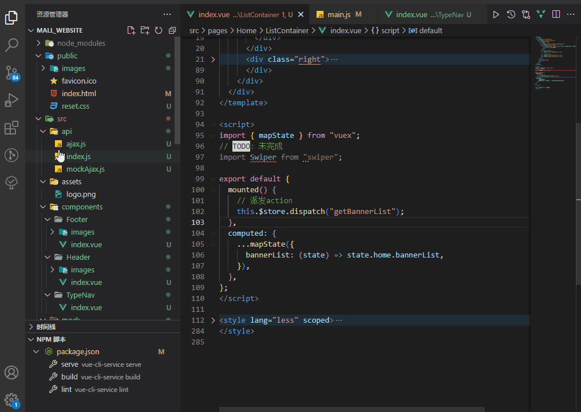The height and width of the screenshot is (412, 581).
Task: Click the New File icon in explorer header
Action: [x=131, y=30]
